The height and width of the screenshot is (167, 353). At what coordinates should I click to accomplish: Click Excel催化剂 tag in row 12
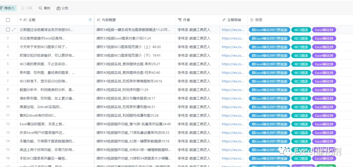click(324, 124)
